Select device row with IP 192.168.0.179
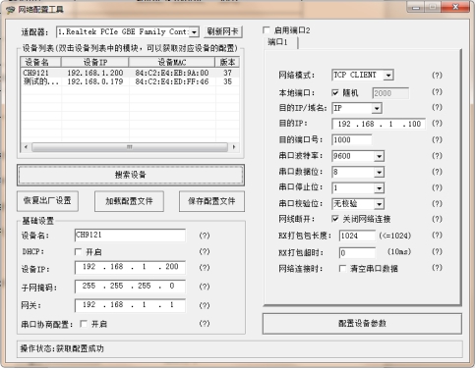The width and height of the screenshot is (476, 369). tap(130, 81)
